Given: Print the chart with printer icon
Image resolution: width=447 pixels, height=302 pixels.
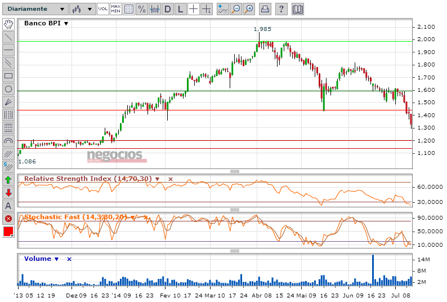Looking at the screenshot, I should (265, 9).
